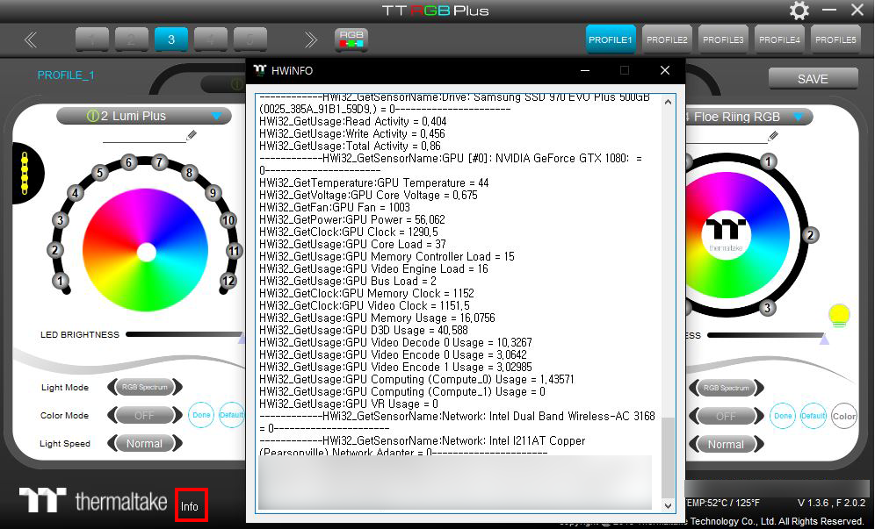Select LED 2 on Lumi Plus strip
875x529 pixels.
54,250
